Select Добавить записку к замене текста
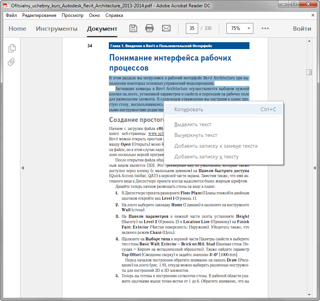Screen dimensions: 320x301 click(223, 146)
